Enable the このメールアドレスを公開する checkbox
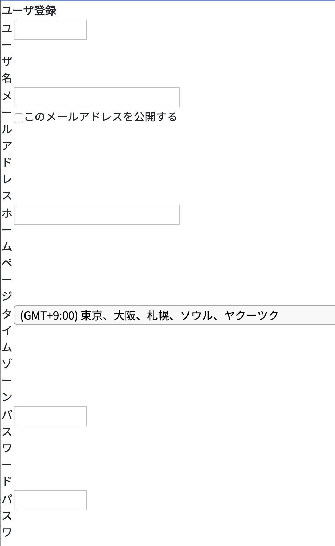This screenshot has height=546, width=335. 19,118
